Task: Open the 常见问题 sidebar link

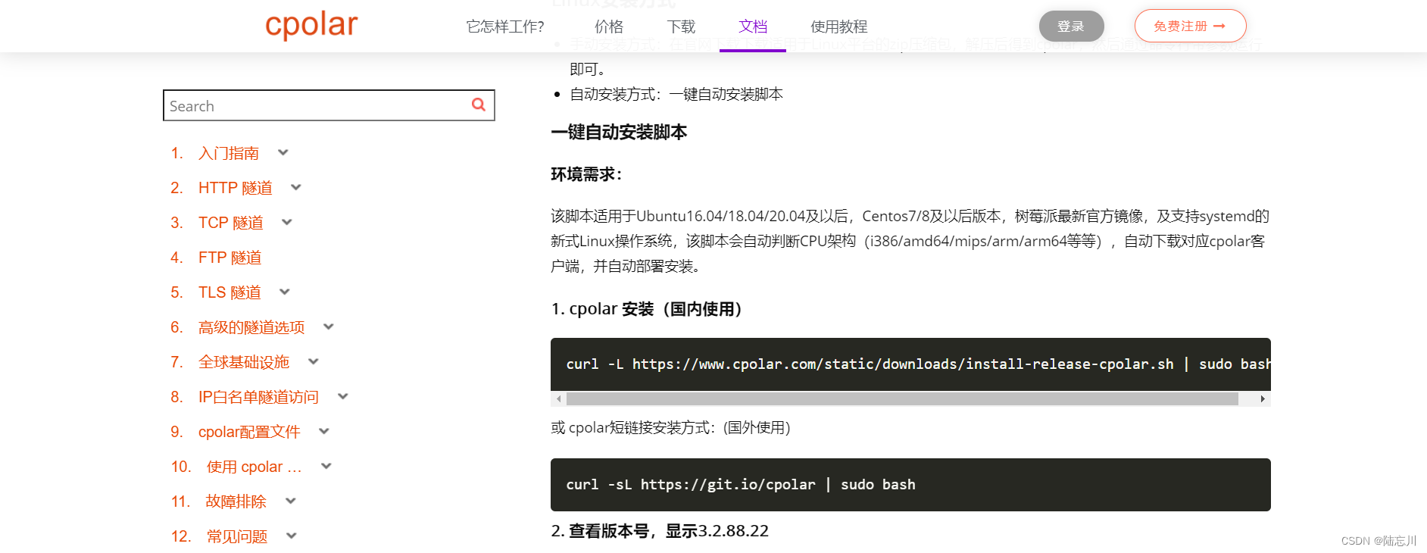Action: 237,536
